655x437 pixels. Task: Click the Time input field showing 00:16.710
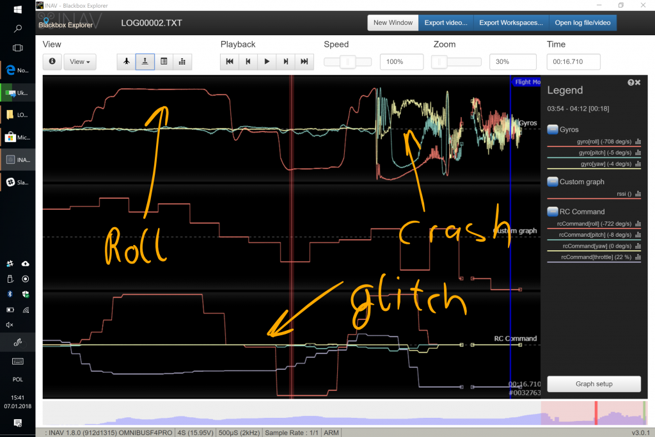click(x=573, y=61)
